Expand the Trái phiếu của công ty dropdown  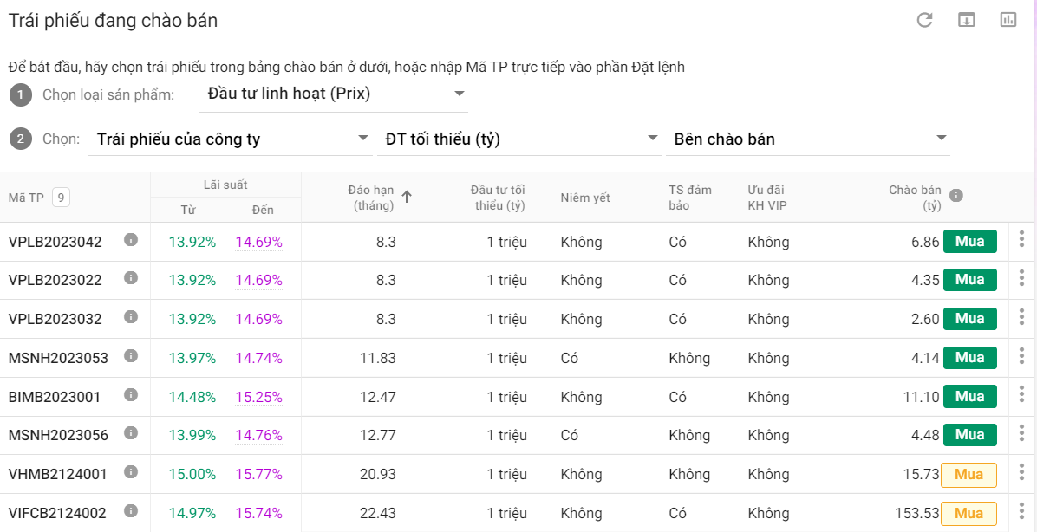tap(230, 139)
